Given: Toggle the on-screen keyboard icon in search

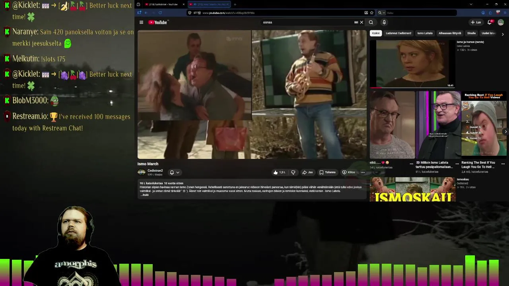Looking at the screenshot, I should (x=356, y=22).
